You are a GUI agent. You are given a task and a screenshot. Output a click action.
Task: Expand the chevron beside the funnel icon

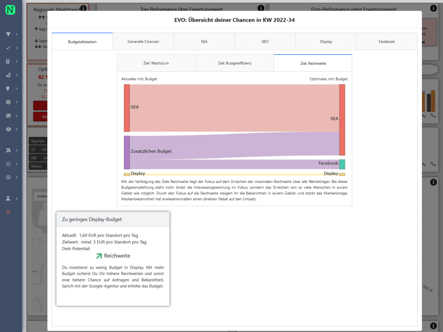point(17,34)
